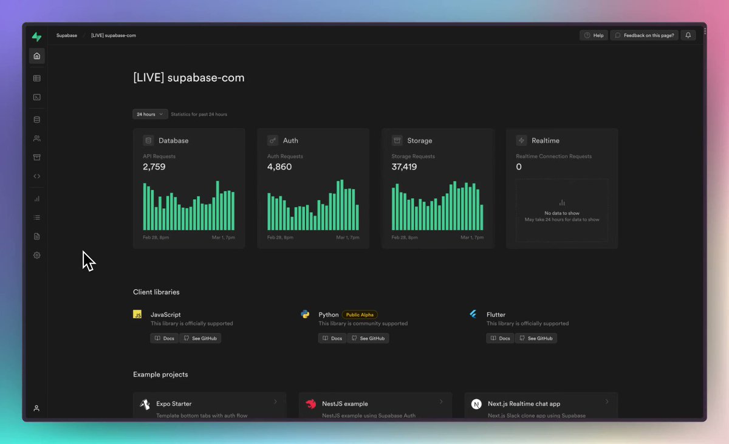Open Flutter See GitHub button
The image size is (729, 444).
tap(536, 338)
